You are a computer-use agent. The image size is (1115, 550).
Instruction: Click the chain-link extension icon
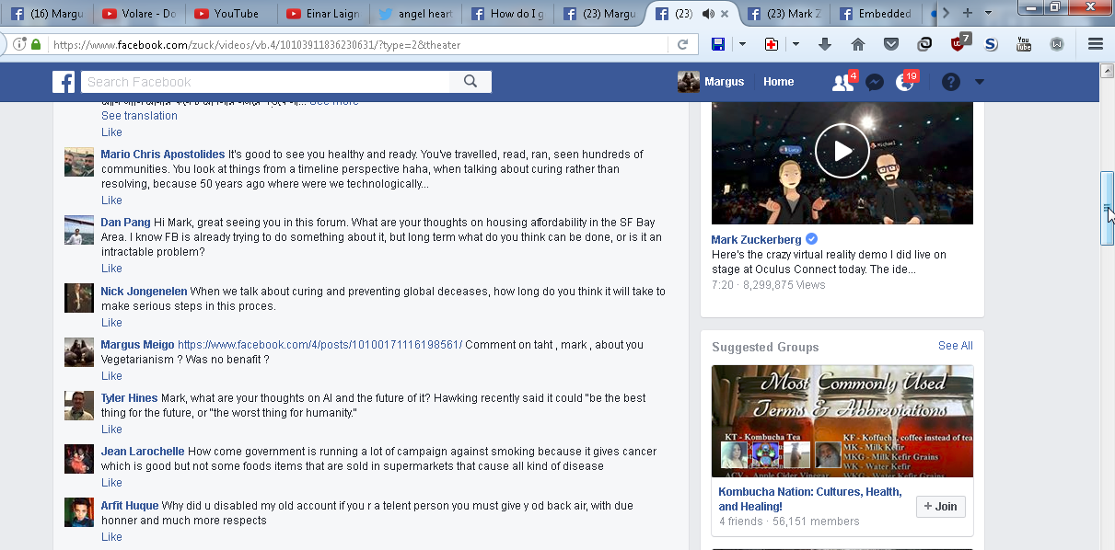924,44
